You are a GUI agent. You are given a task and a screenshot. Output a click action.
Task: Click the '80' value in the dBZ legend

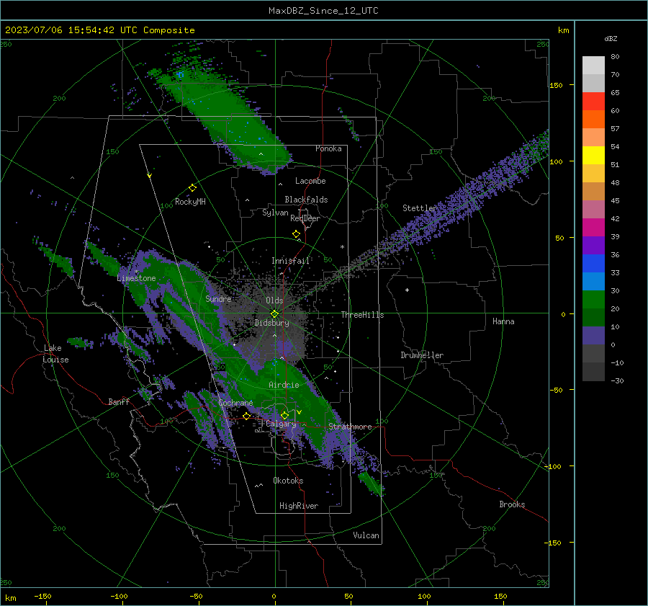[x=615, y=57]
